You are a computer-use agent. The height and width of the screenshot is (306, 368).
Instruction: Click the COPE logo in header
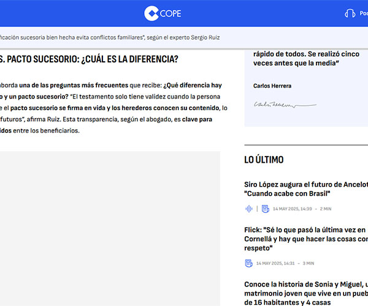pyautogui.click(x=163, y=13)
